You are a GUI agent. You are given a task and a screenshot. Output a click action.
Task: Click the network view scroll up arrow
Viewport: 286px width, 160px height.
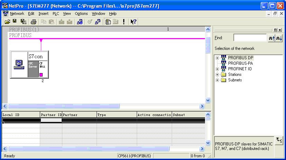pos(208,29)
